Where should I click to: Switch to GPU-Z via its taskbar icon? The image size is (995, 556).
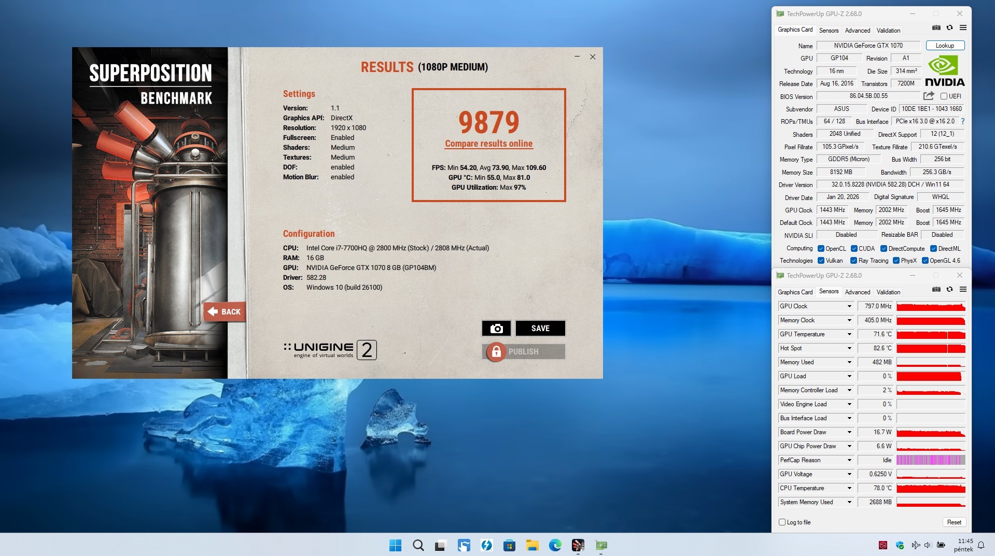[601, 545]
